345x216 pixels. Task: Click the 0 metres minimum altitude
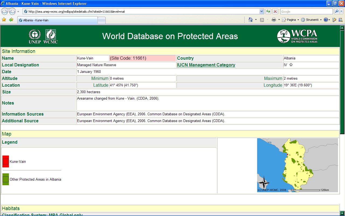[117, 79]
